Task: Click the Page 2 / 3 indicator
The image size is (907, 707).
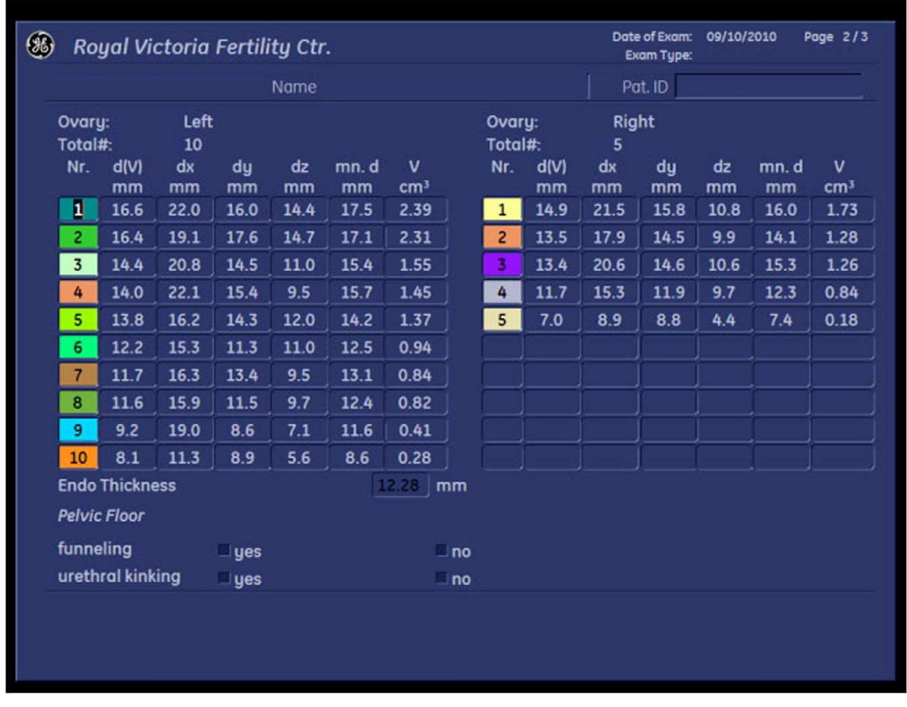Action: (836, 36)
